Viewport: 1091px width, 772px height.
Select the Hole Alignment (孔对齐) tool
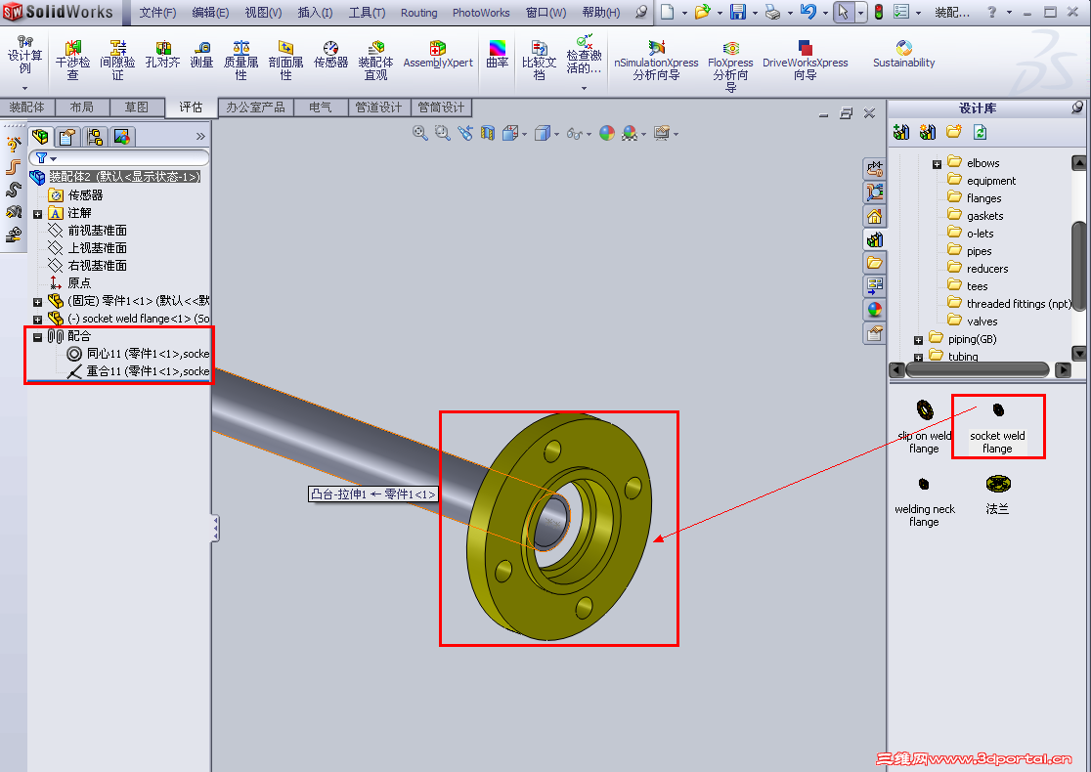click(163, 55)
